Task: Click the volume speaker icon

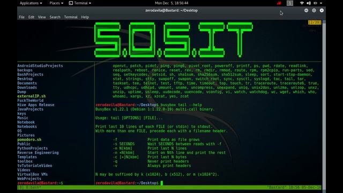Action: coord(309,3)
